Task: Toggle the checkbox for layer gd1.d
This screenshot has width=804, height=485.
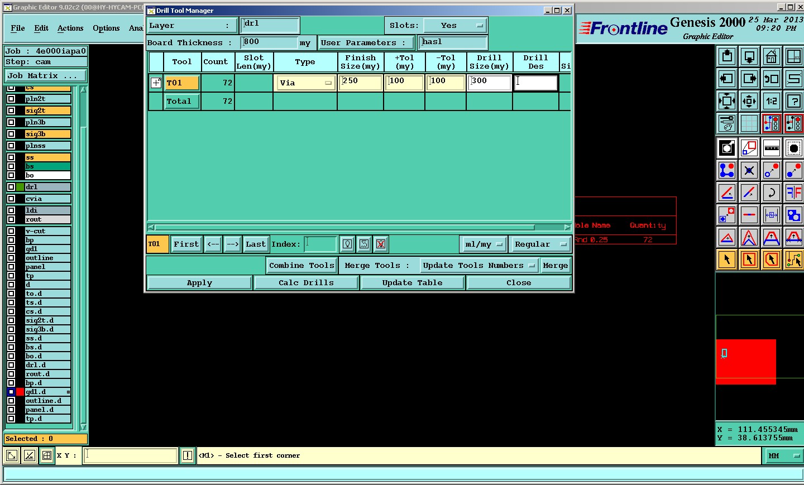Action: pyautogui.click(x=11, y=392)
